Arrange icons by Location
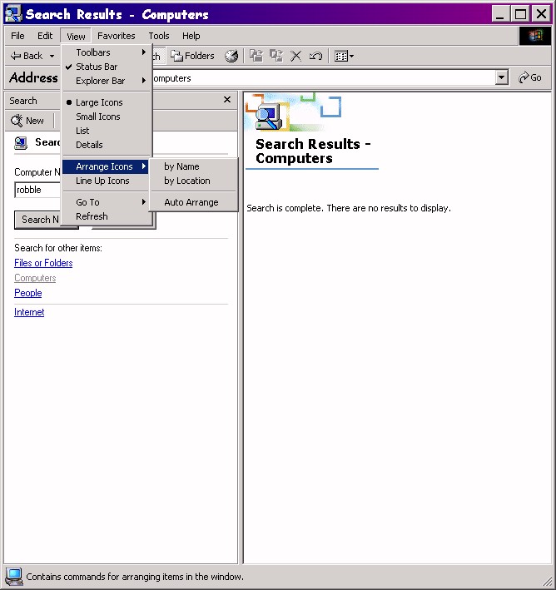This screenshot has width=556, height=590. pyautogui.click(x=194, y=181)
